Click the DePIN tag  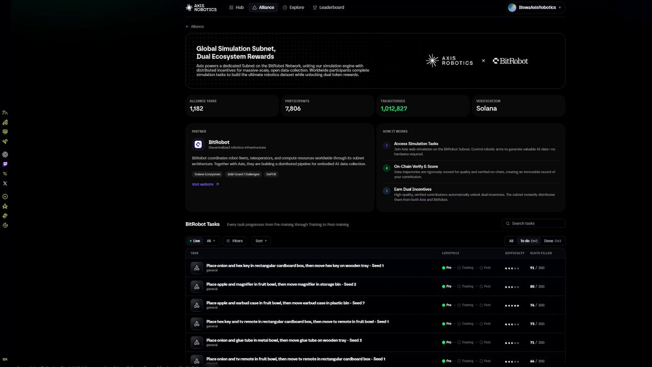coord(271,174)
